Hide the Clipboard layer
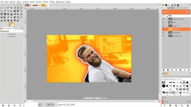This screenshot has width=191, height=107. [163, 32]
